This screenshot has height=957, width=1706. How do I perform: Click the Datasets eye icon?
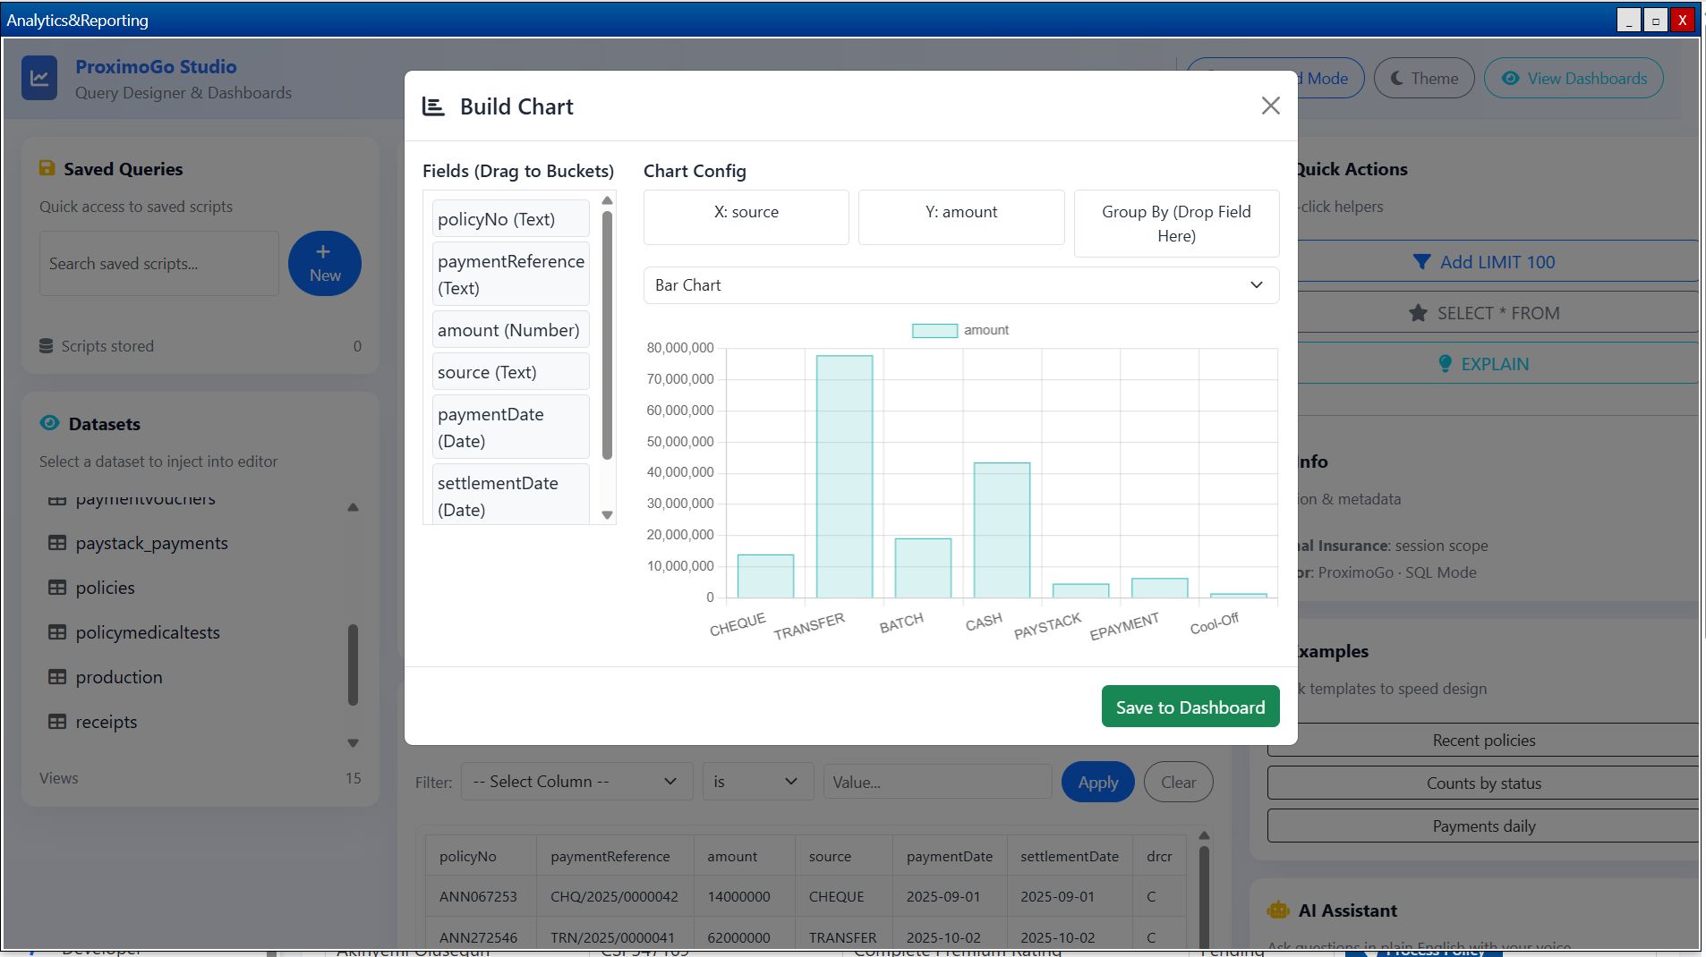pyautogui.click(x=49, y=423)
